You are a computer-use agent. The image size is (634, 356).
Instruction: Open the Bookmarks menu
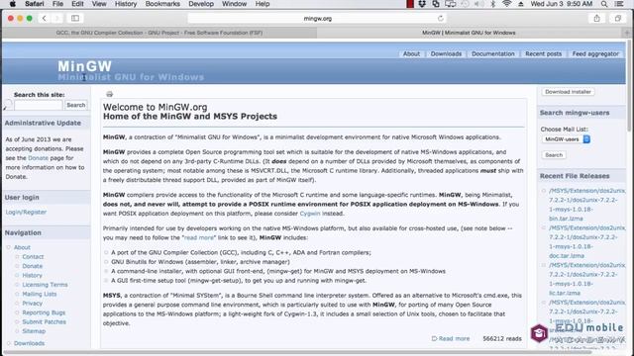162,4
